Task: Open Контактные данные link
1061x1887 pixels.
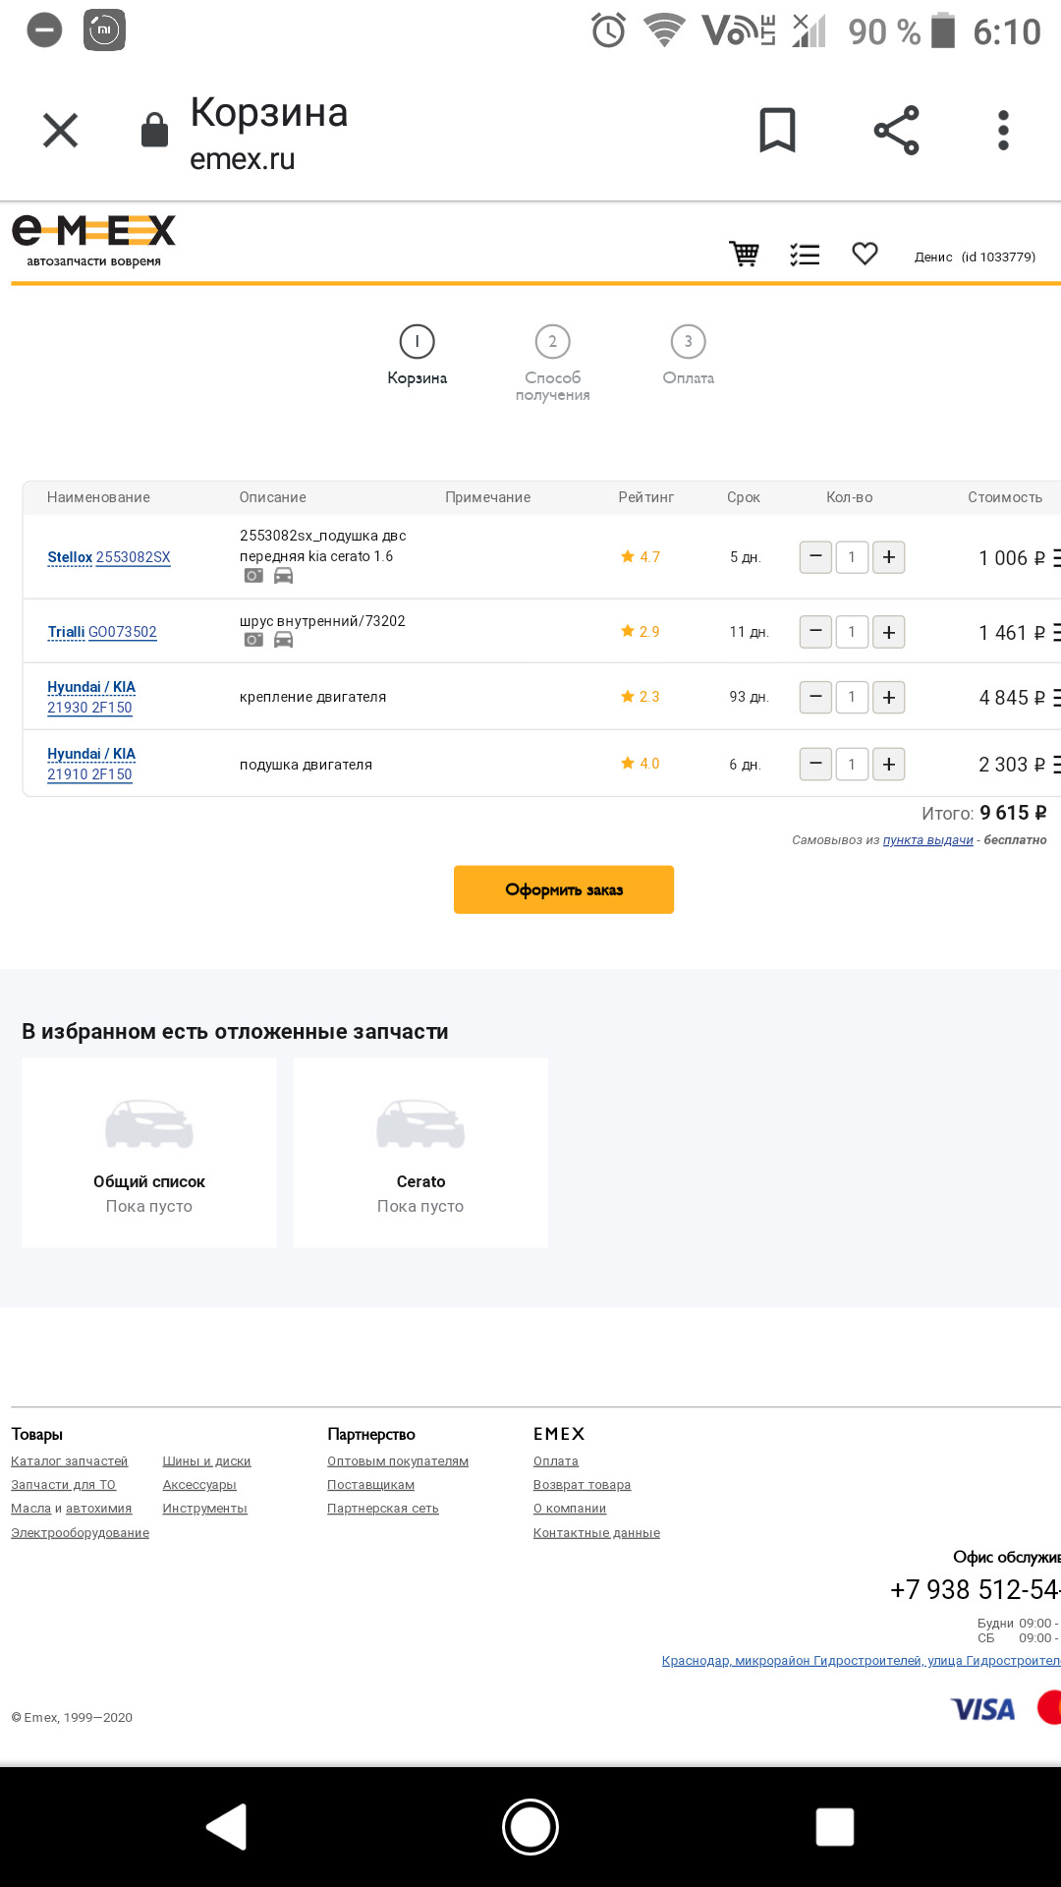Action: tap(596, 1533)
